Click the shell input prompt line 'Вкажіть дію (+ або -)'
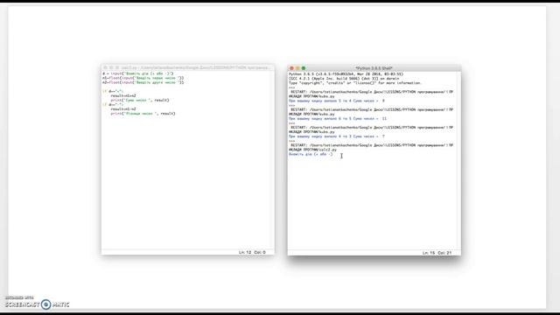Viewport: 560px width, 315px height. 311,154
